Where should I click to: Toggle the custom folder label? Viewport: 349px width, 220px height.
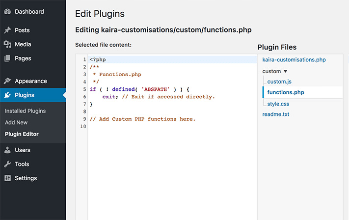tap(271, 71)
